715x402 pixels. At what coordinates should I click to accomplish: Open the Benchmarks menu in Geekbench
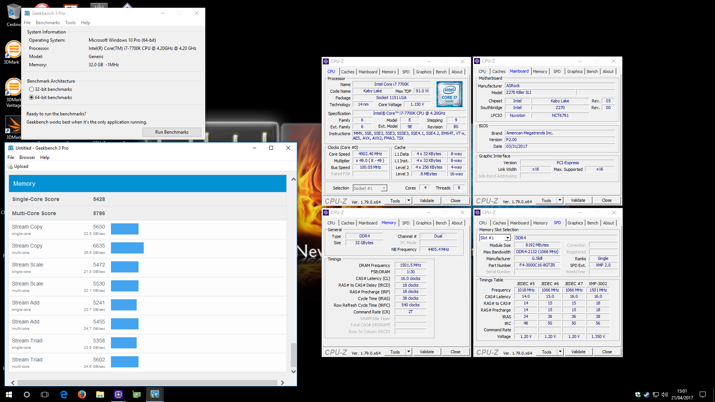click(48, 23)
